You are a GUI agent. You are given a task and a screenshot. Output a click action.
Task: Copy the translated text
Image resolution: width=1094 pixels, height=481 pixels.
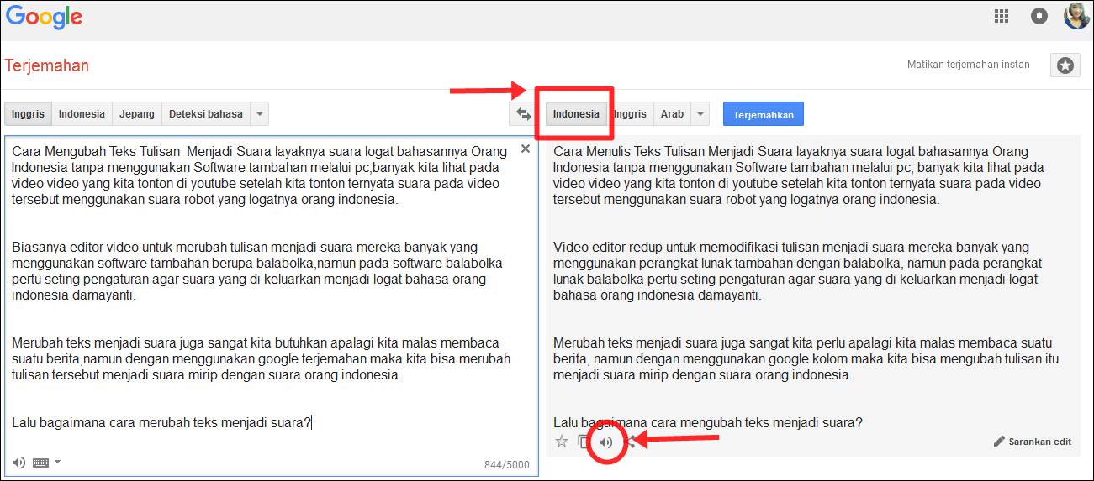tap(584, 442)
